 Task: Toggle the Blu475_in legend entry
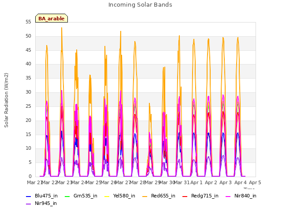coord(42,196)
